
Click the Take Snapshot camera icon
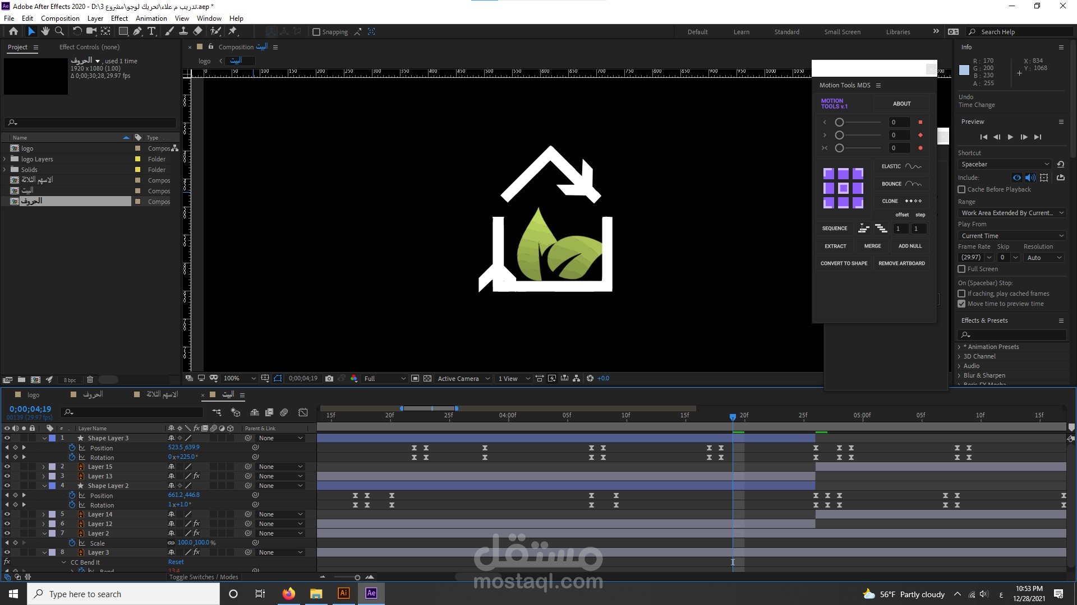point(329,379)
